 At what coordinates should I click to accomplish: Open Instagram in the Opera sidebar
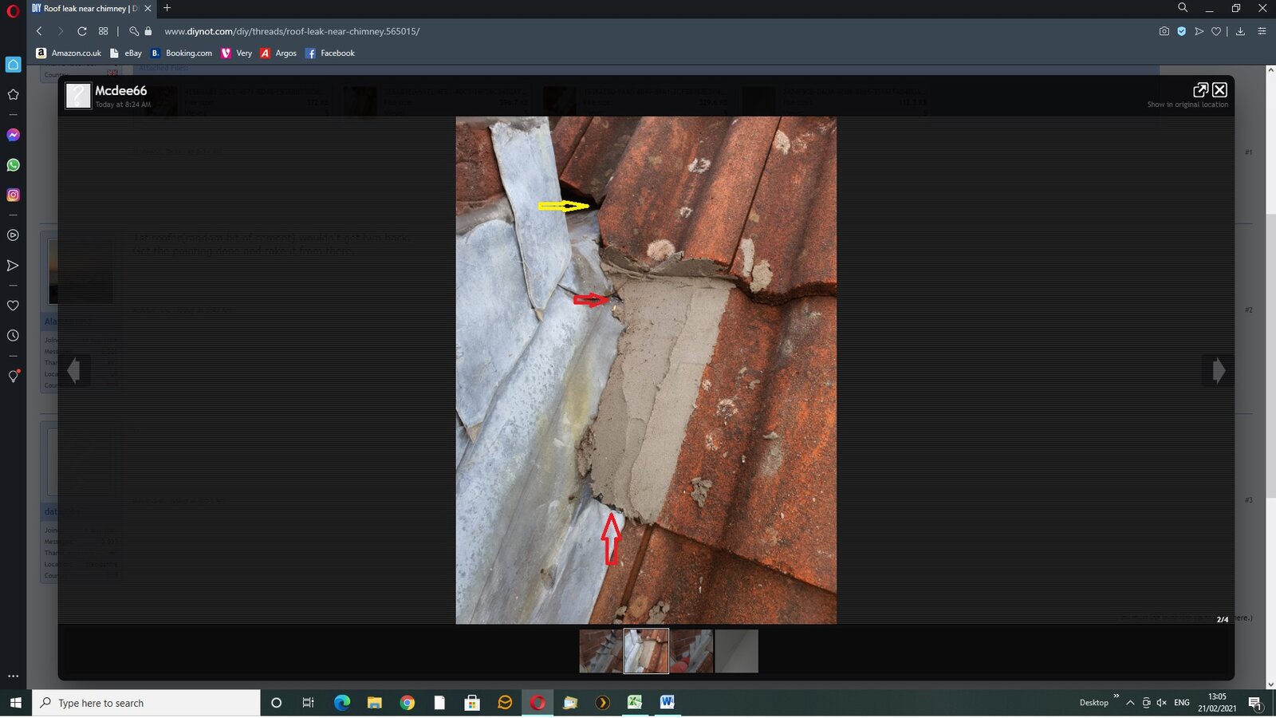click(x=13, y=195)
